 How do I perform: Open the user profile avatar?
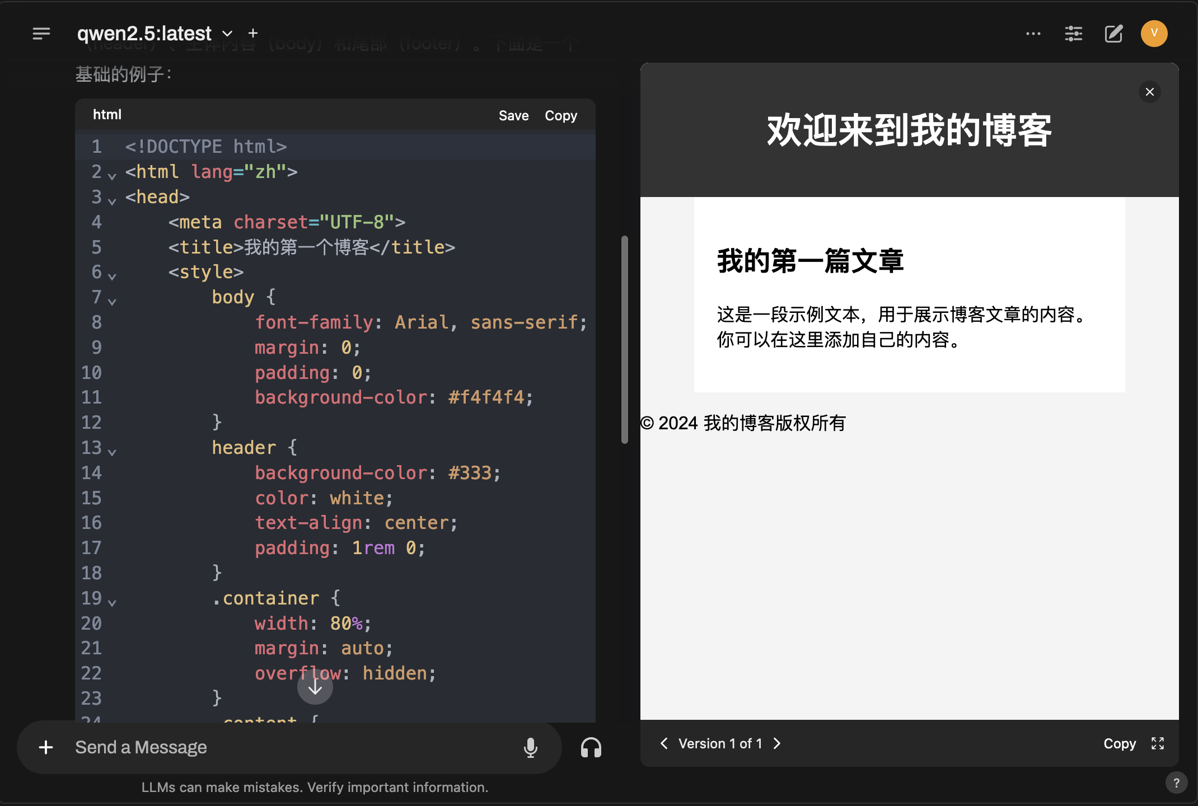1154,34
